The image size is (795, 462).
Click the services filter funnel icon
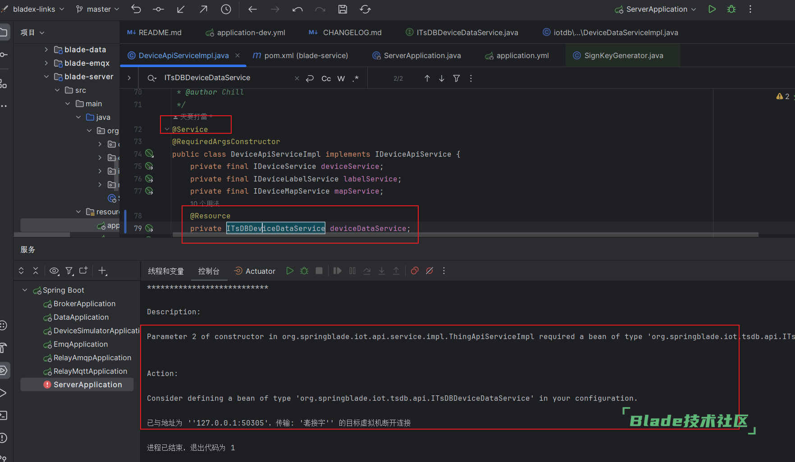[x=69, y=271]
